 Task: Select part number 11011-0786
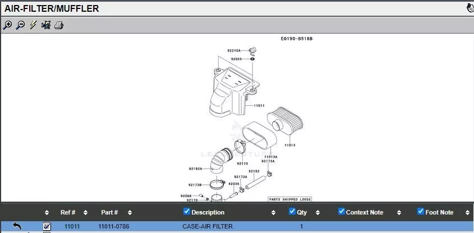[x=114, y=226]
